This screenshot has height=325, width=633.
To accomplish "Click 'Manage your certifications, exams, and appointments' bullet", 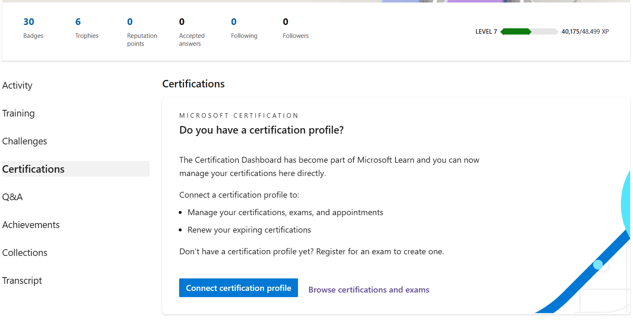I will (286, 212).
